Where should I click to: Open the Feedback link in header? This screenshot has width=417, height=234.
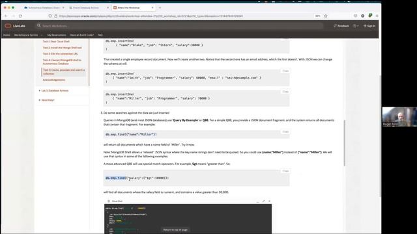341,26
